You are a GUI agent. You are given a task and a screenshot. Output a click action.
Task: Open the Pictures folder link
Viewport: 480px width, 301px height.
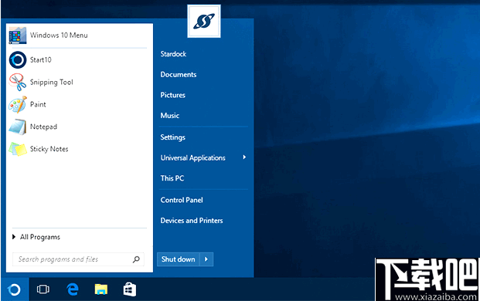click(173, 95)
